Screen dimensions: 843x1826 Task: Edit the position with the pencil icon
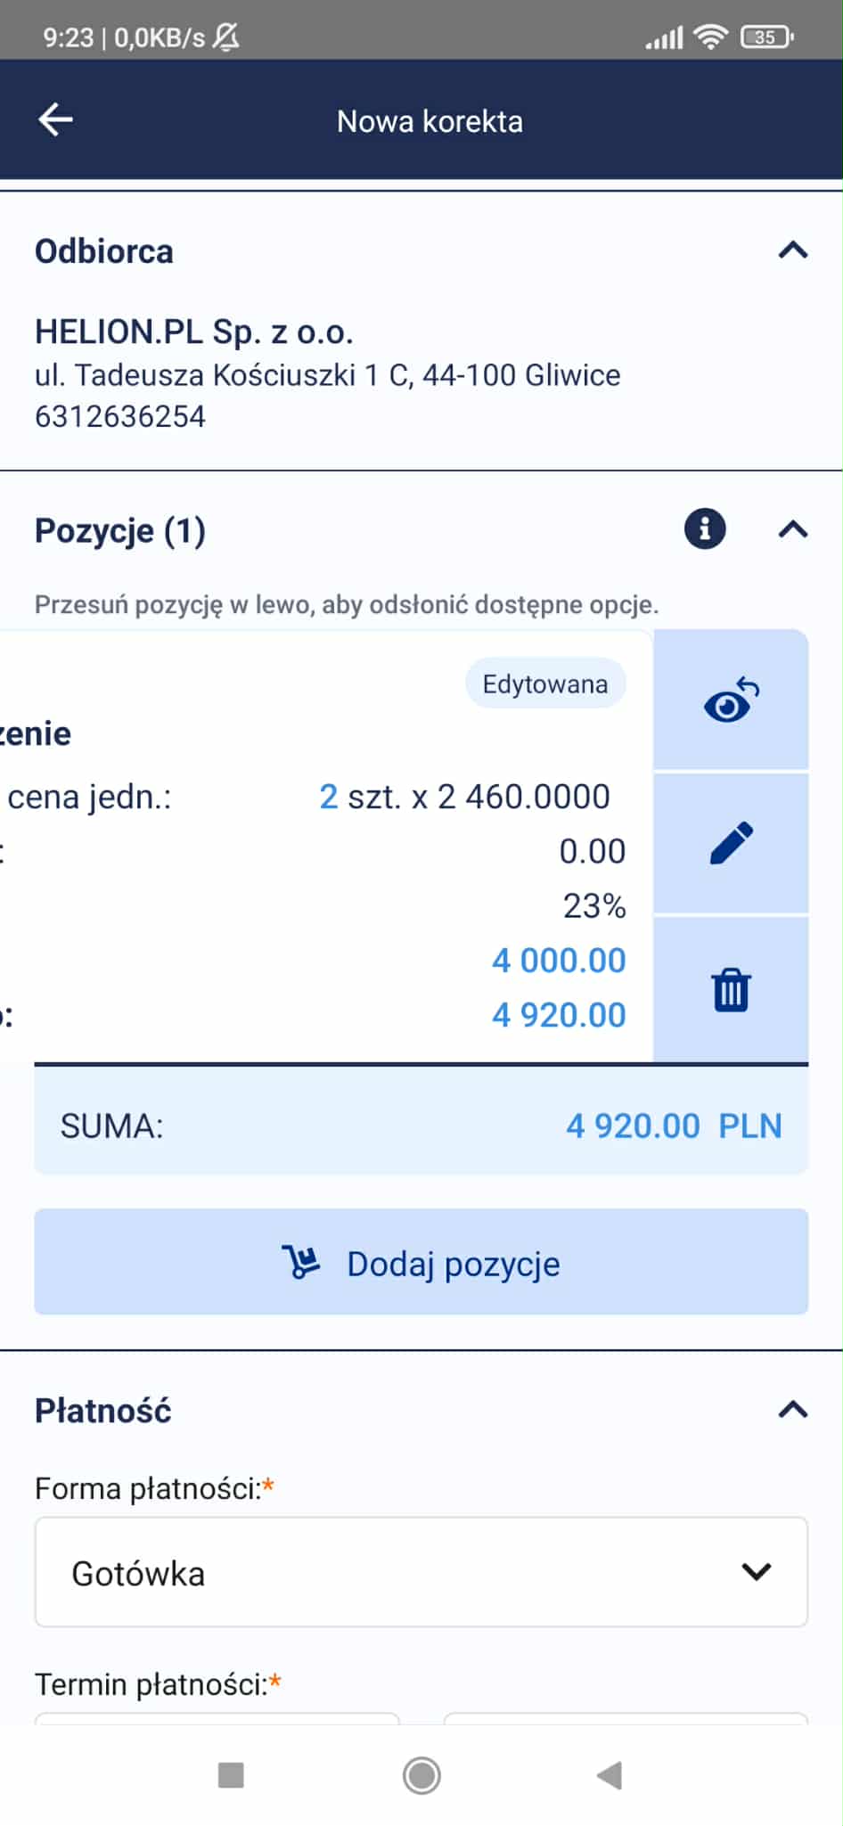coord(731,843)
